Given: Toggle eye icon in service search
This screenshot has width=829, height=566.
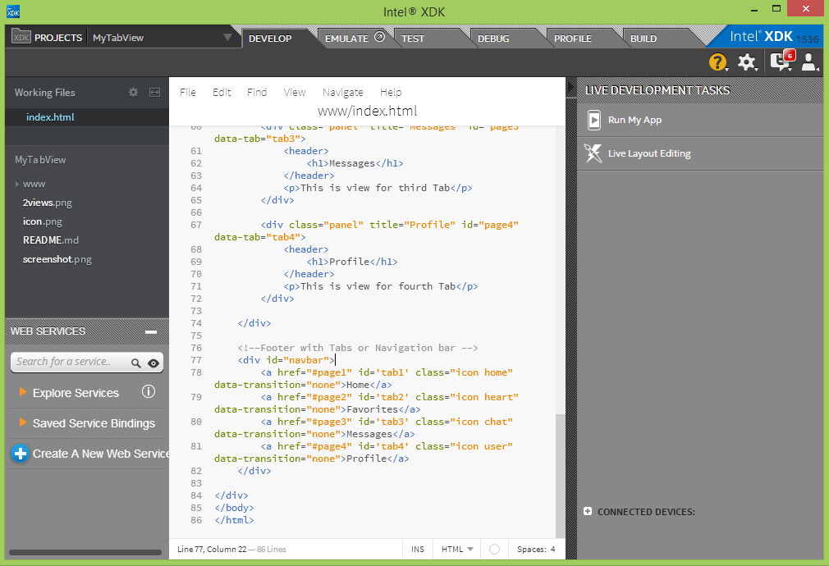Looking at the screenshot, I should [153, 363].
